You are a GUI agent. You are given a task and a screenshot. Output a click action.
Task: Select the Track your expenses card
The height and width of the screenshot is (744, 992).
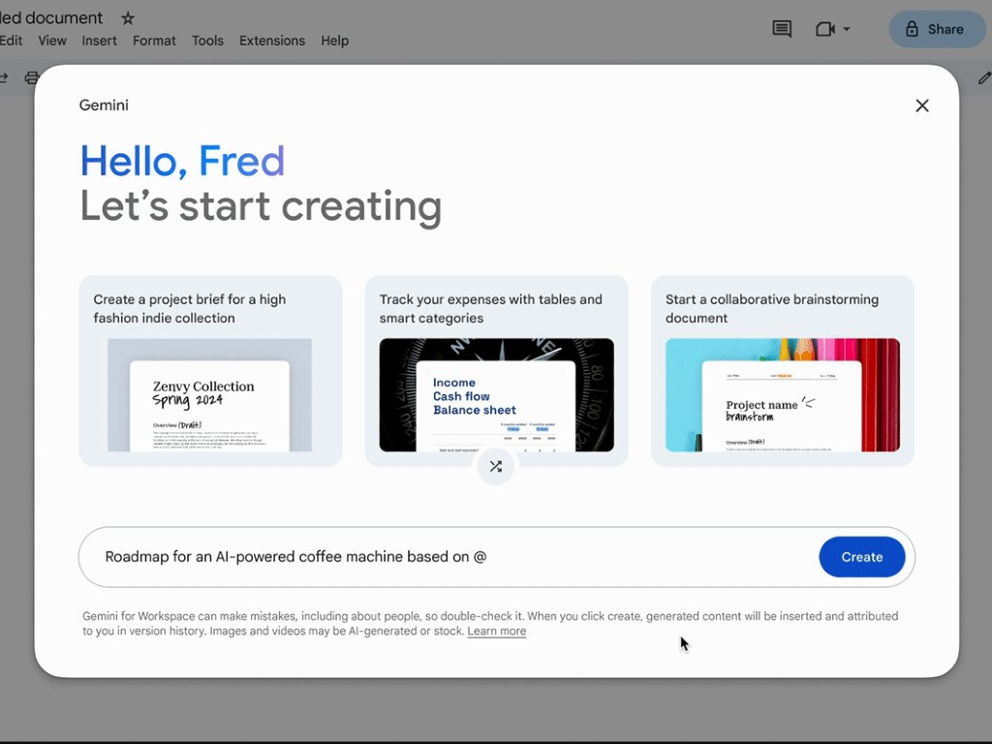point(497,371)
